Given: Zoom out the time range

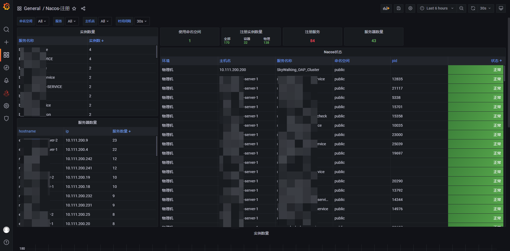Looking at the screenshot, I should (x=461, y=8).
